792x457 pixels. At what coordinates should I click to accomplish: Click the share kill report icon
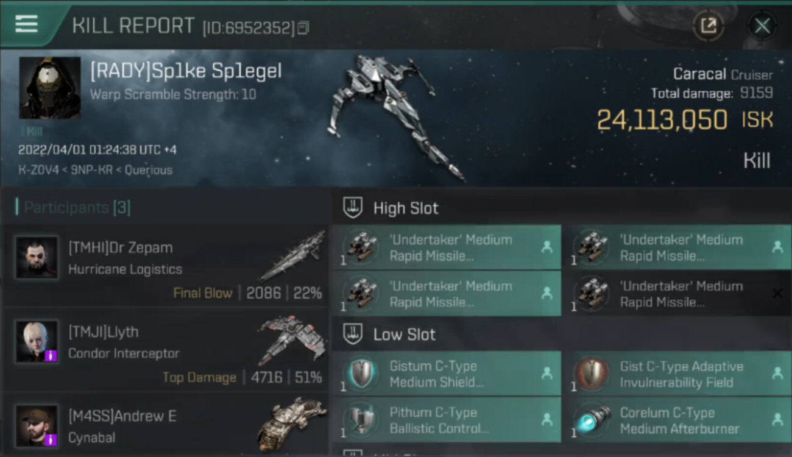(x=709, y=26)
